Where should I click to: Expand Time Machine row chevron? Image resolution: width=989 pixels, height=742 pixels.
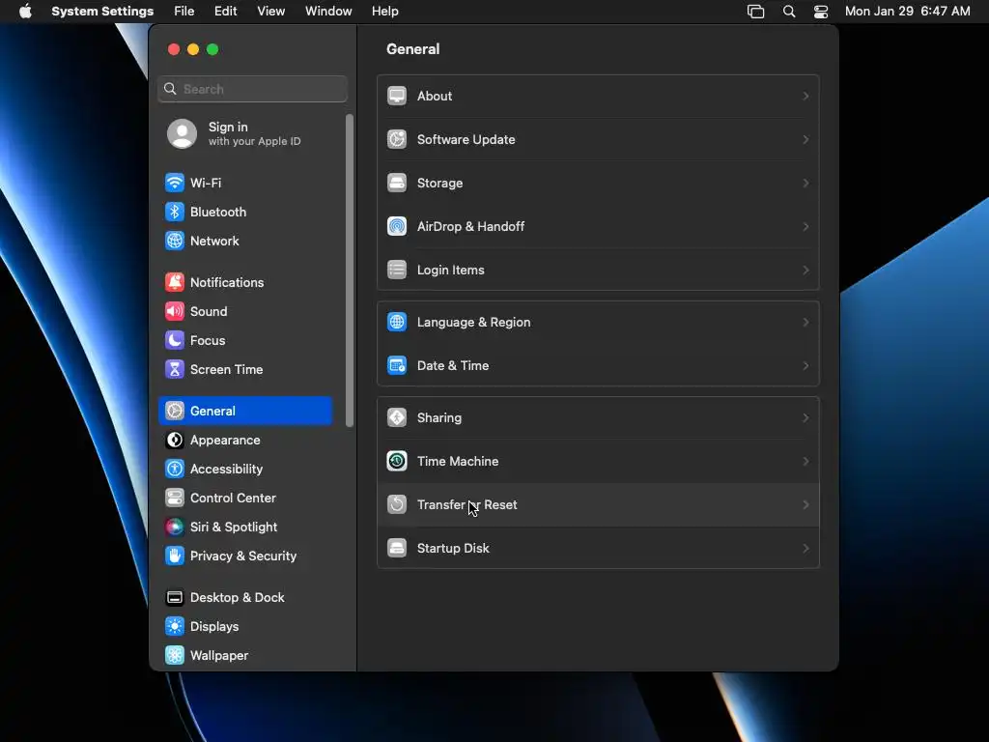point(805,462)
